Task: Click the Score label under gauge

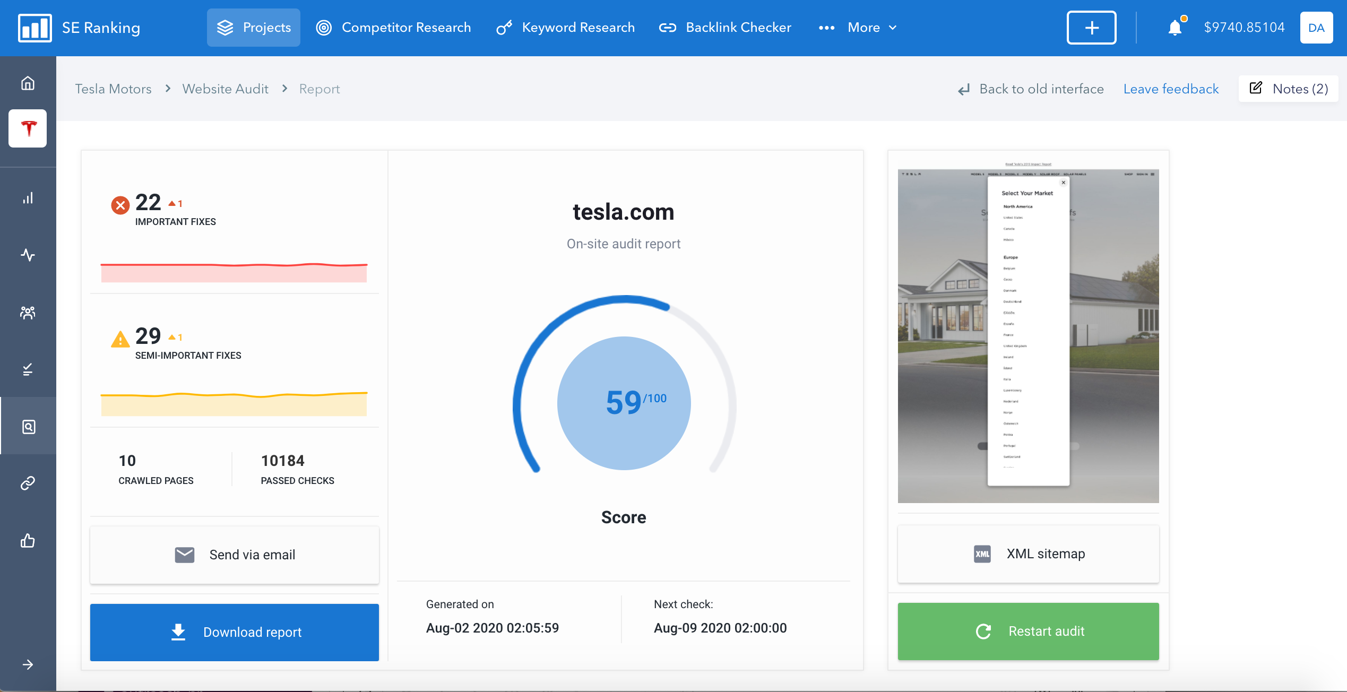Action: tap(624, 517)
